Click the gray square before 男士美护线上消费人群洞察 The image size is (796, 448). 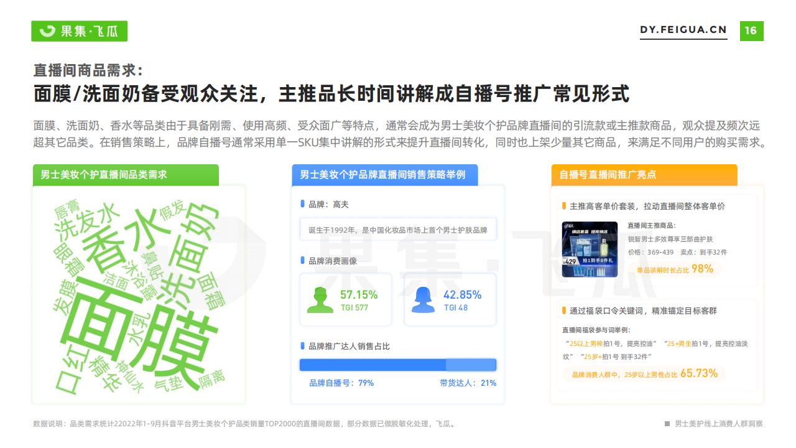coord(667,424)
